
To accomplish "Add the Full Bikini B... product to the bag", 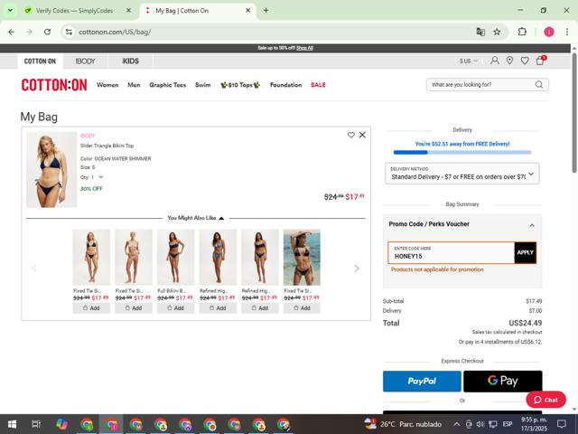I will [x=175, y=308].
